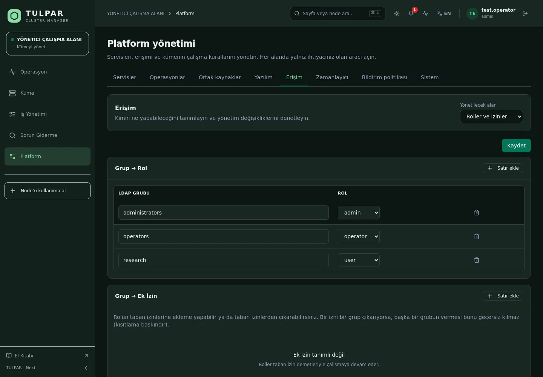Click the logout icon beside test.operator
This screenshot has height=377, width=543.
(525, 14)
